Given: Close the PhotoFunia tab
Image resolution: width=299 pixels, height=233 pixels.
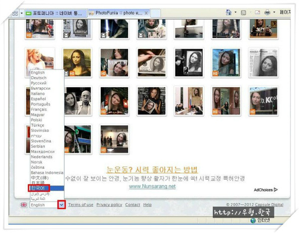Looking at the screenshot, I should tap(146, 13).
